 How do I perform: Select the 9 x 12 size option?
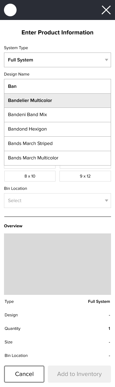(x=85, y=176)
